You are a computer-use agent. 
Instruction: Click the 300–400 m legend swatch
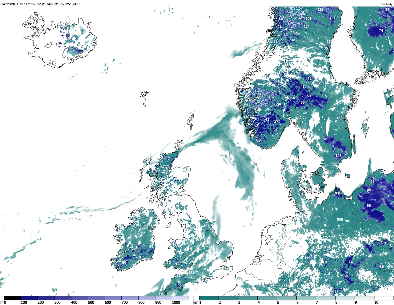coord(63,298)
